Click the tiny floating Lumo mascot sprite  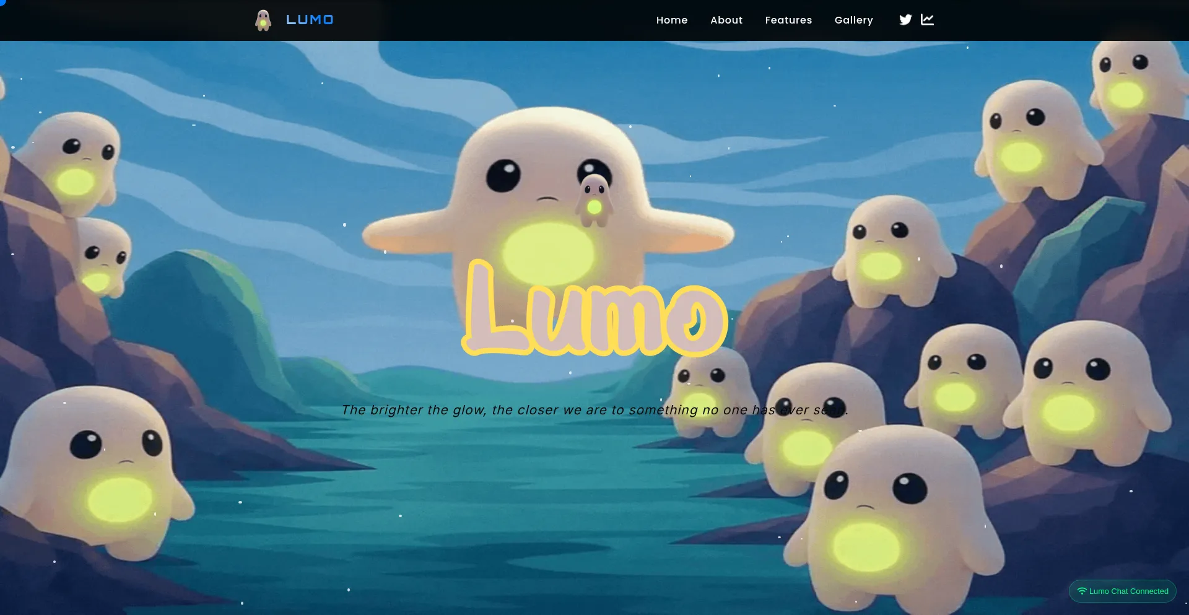(x=594, y=200)
